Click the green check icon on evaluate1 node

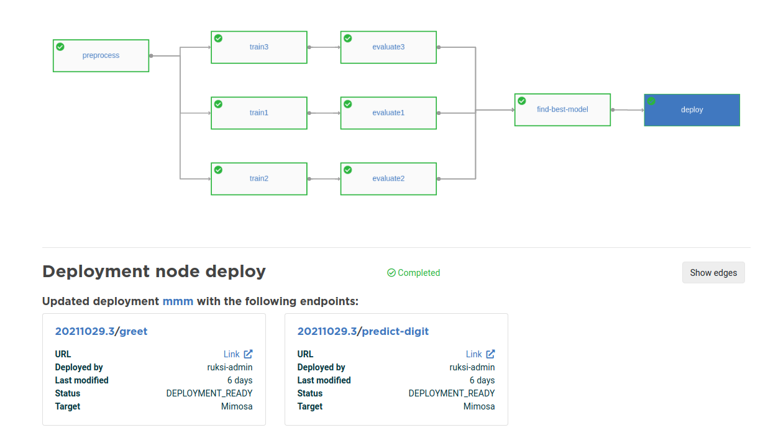click(x=348, y=104)
